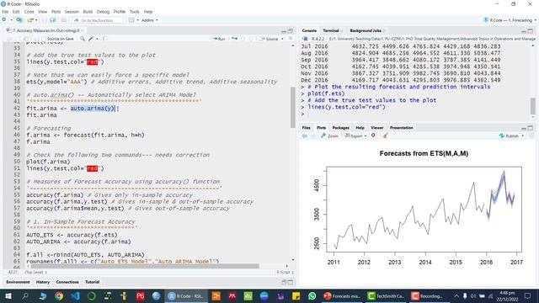Screen dimensions: 539x303
Task: Click the print icon in main toolbar
Action: pos(64,20)
